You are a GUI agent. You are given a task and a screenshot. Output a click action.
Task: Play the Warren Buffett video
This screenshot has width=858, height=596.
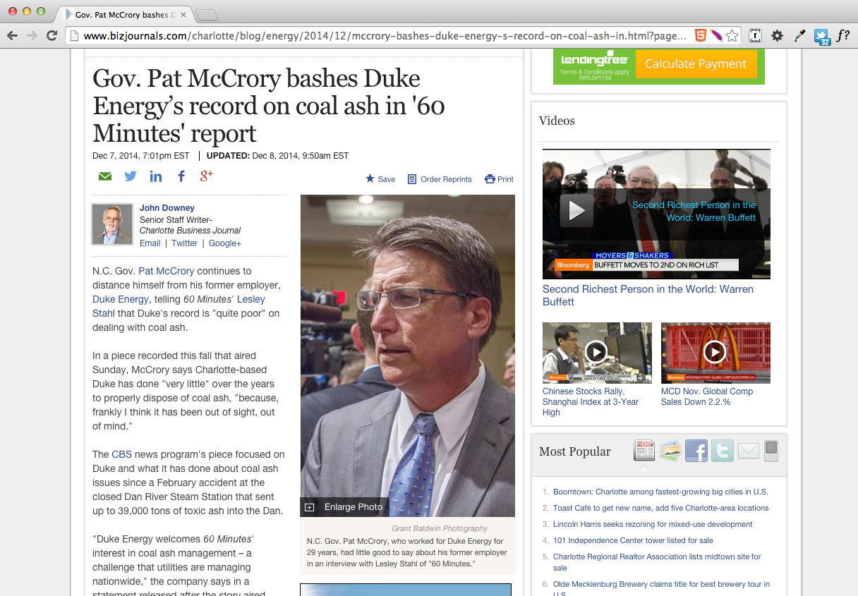coord(576,210)
